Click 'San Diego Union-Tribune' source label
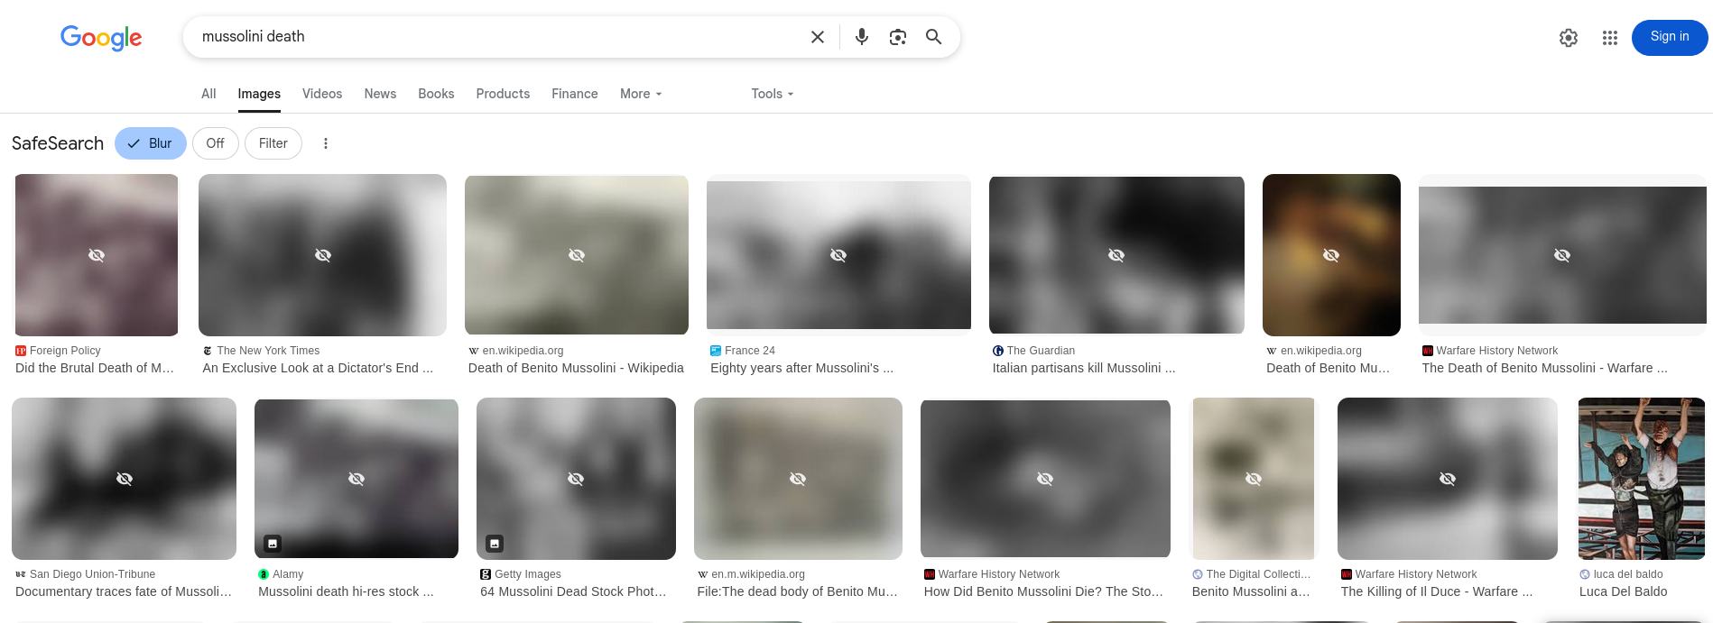 [92, 574]
